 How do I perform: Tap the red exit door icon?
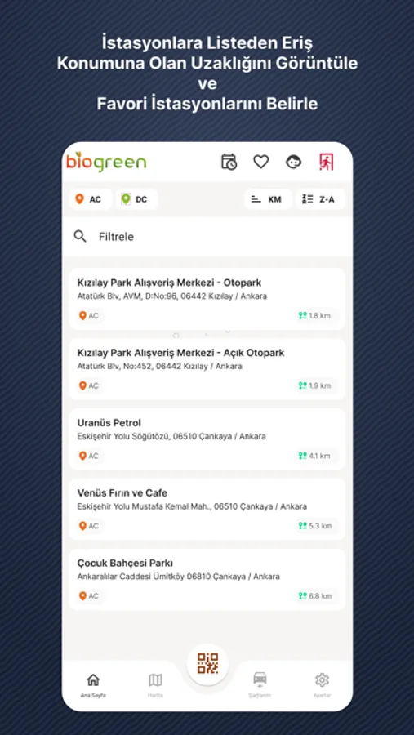326,162
